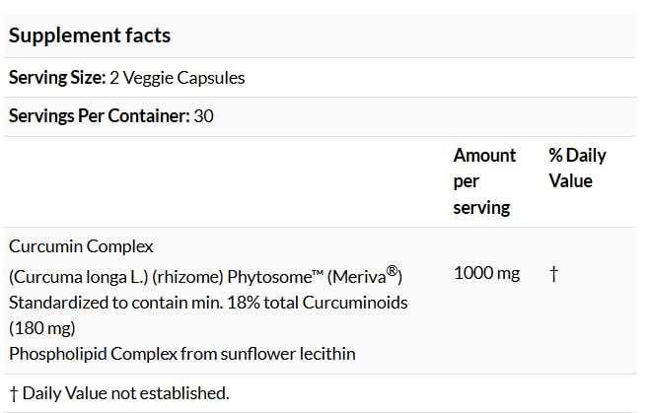649x413 pixels.
Task: Select the "Servings Per Container:" label
Action: [99, 116]
